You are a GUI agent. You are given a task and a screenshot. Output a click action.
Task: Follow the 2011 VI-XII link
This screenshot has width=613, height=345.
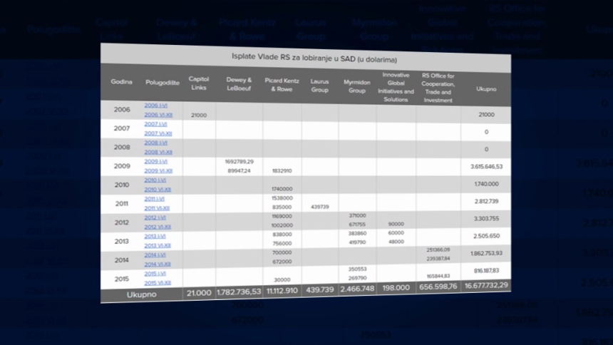click(157, 208)
